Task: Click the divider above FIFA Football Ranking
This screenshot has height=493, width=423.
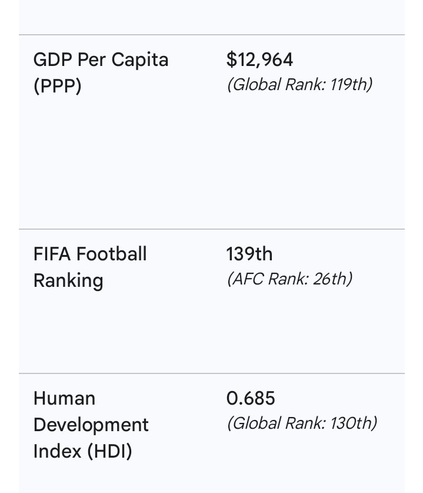Action: 212,229
